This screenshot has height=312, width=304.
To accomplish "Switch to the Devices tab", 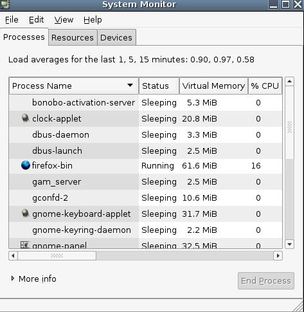I will point(116,38).
